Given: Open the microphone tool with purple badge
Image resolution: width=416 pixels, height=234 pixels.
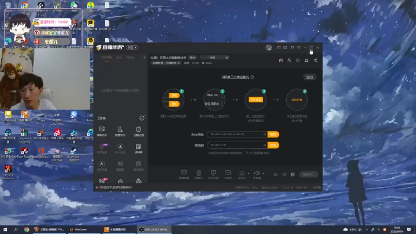Looking at the screenshot, I should (x=102, y=149).
